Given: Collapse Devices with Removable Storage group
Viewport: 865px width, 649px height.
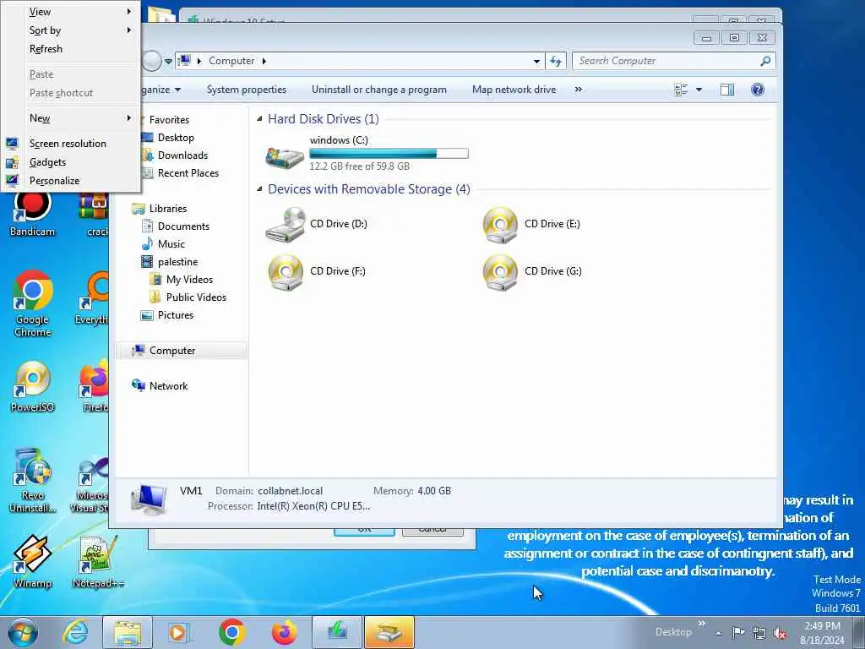Looking at the screenshot, I should [x=260, y=189].
